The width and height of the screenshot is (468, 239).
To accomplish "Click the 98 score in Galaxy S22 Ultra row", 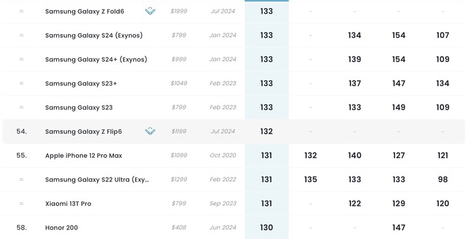I will click(x=443, y=179).
